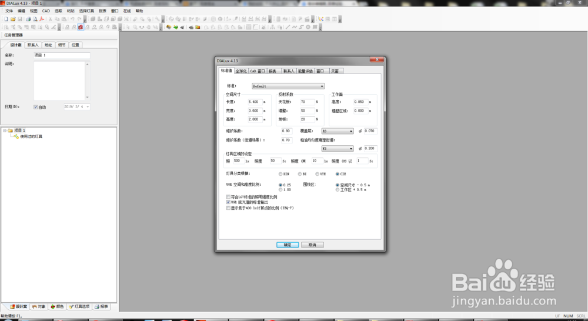The height and width of the screenshot is (321, 588).
Task: Click the green landscape icon in second toolbar row
Action: (x=175, y=27)
